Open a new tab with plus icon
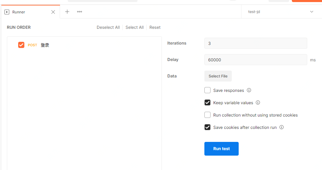Viewport: 322px width, 170px height. (67, 12)
